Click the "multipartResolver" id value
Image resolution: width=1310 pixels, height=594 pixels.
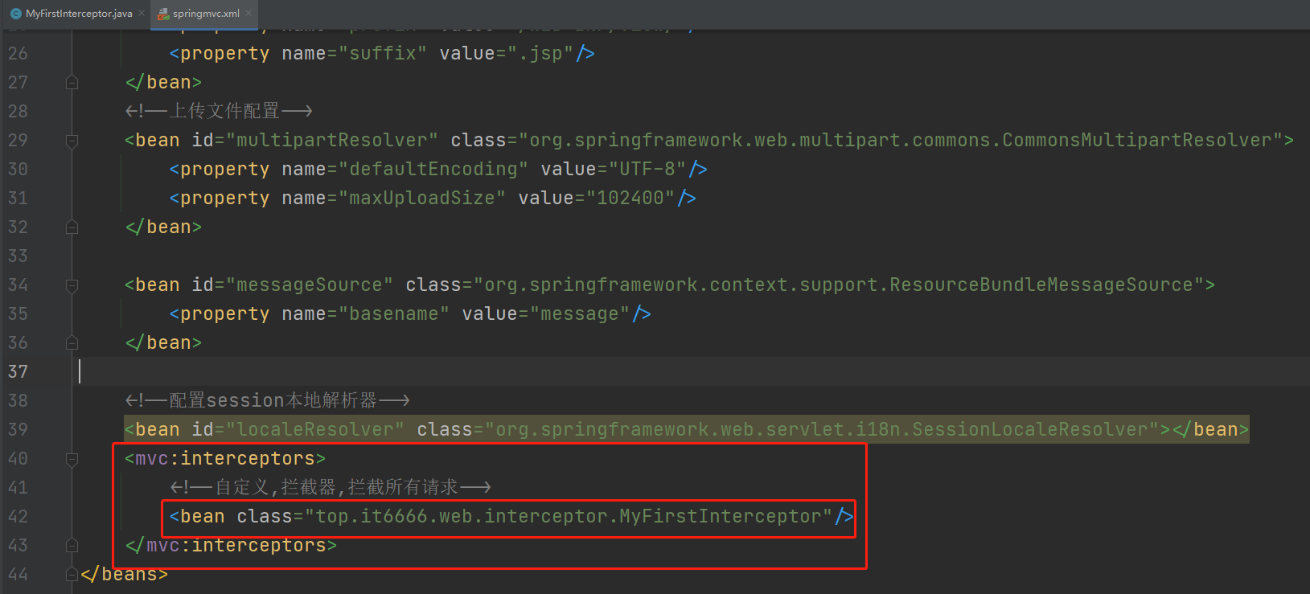(332, 140)
